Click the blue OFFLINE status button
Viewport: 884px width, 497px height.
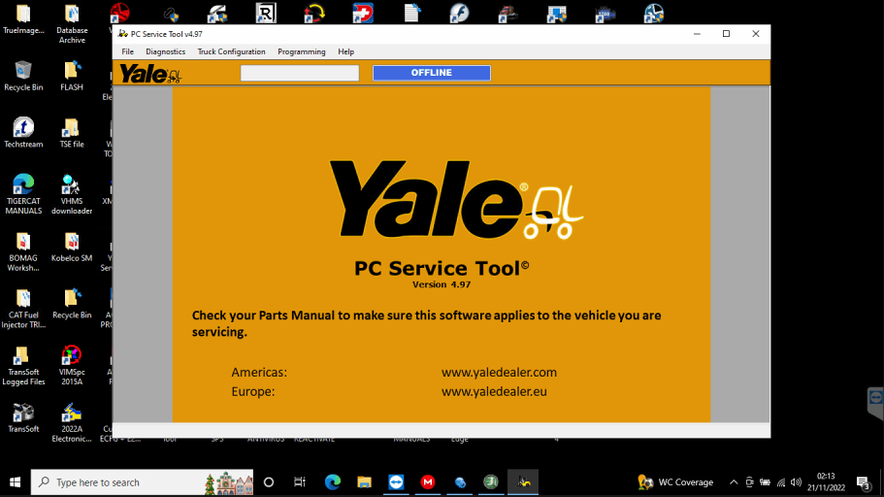(431, 73)
